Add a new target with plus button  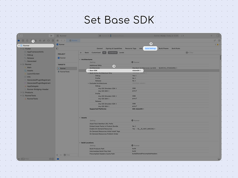point(57,155)
